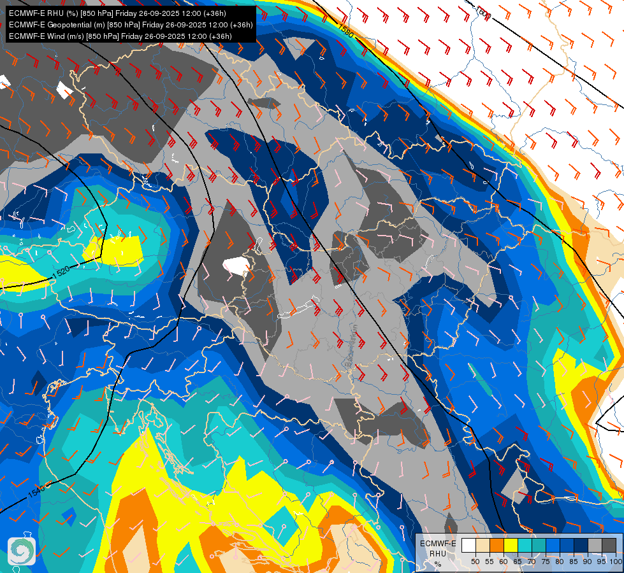Select the dark gray 95-100% swatch

point(609,545)
